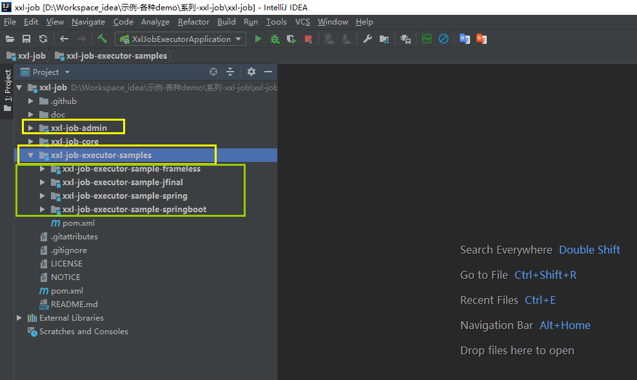Open the View menu

pos(55,22)
